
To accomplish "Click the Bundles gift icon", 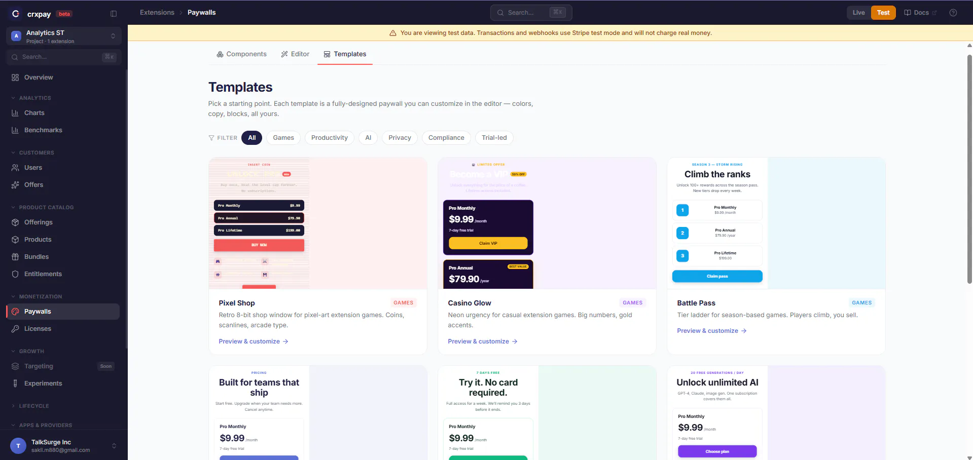I will (15, 257).
